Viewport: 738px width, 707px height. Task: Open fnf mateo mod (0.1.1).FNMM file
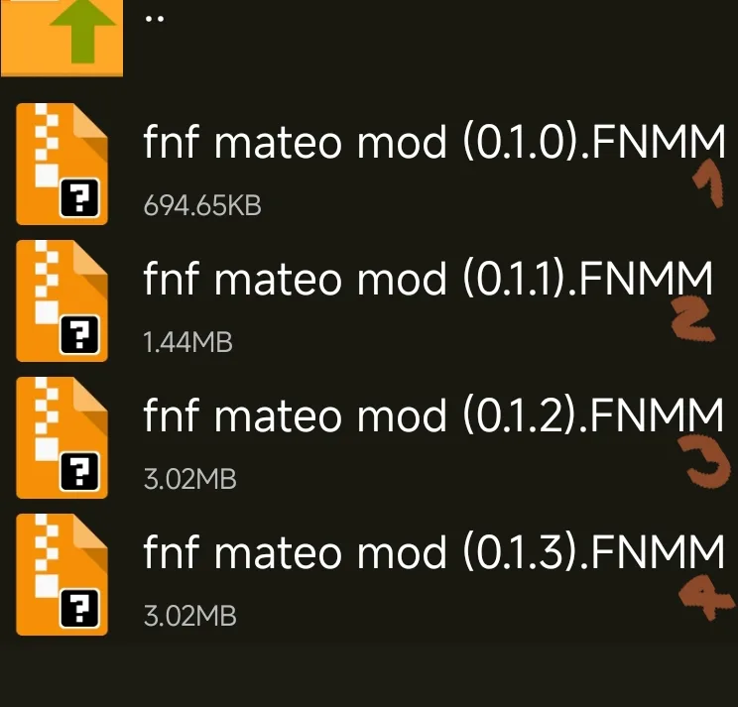[x=428, y=279]
